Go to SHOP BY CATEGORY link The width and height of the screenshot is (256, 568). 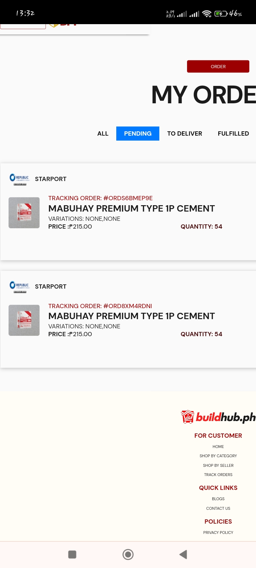coord(218,456)
